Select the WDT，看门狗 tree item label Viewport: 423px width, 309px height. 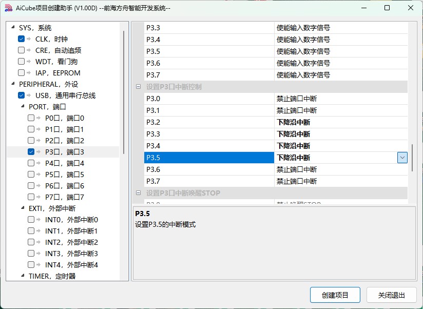pos(56,62)
